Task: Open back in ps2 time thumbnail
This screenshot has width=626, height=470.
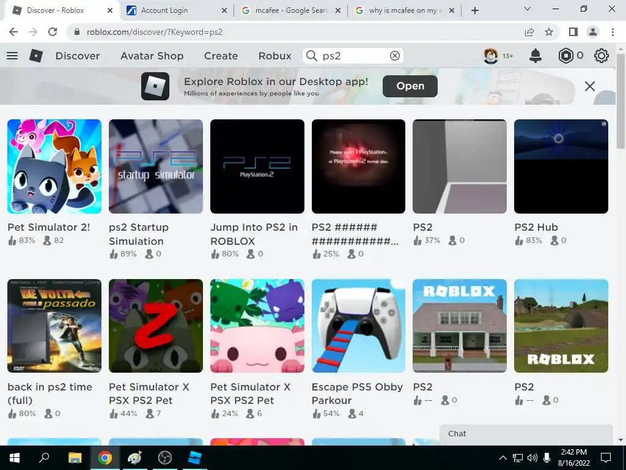Action: pos(54,326)
